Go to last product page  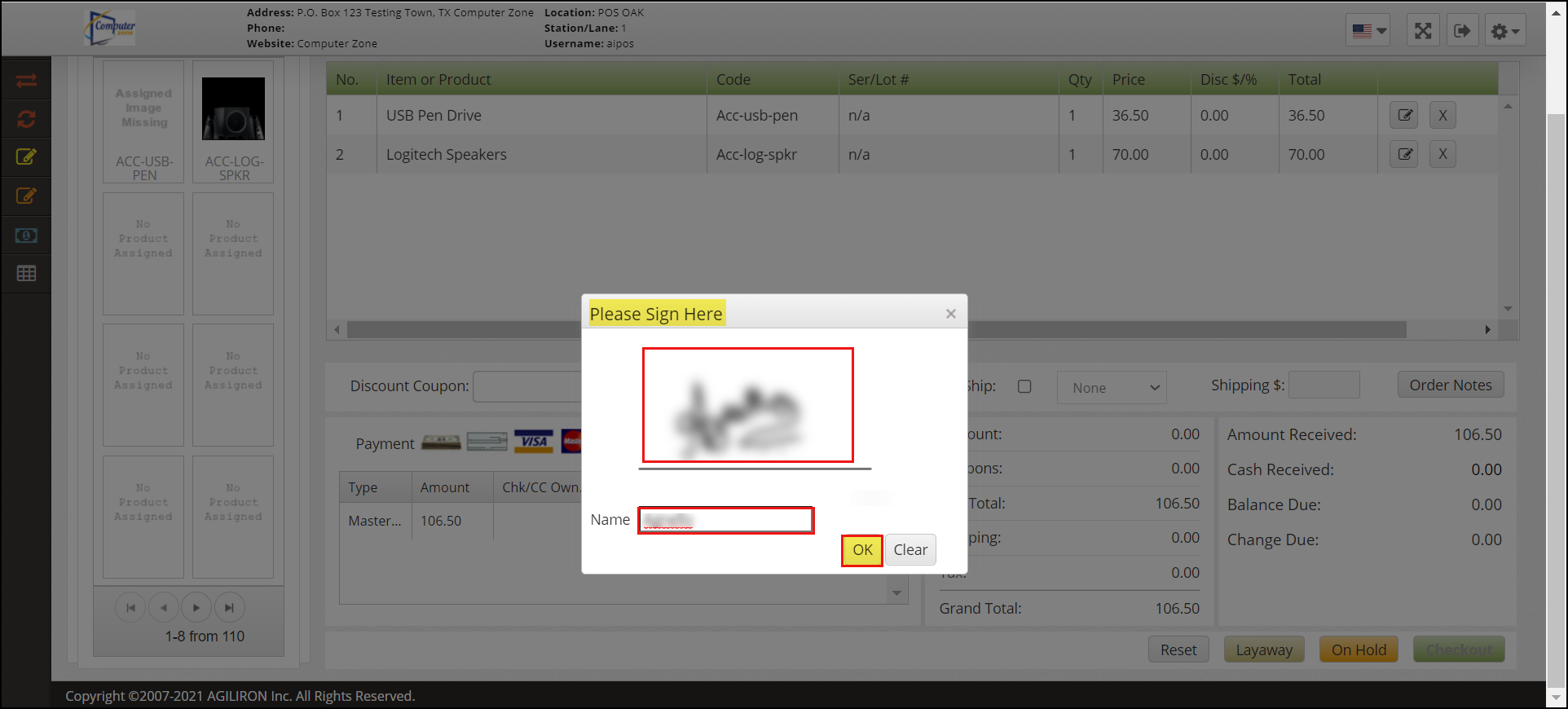tap(230, 607)
